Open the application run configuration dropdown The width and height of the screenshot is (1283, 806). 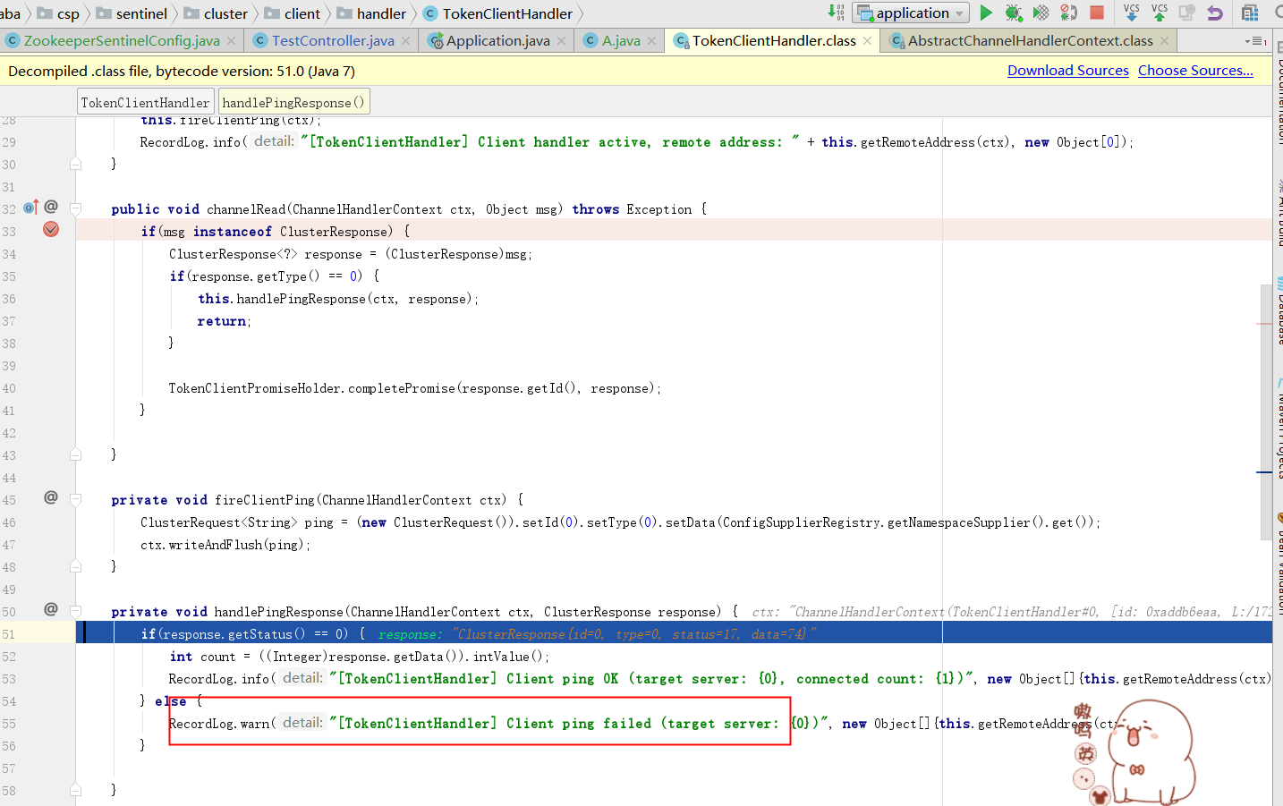tap(911, 13)
